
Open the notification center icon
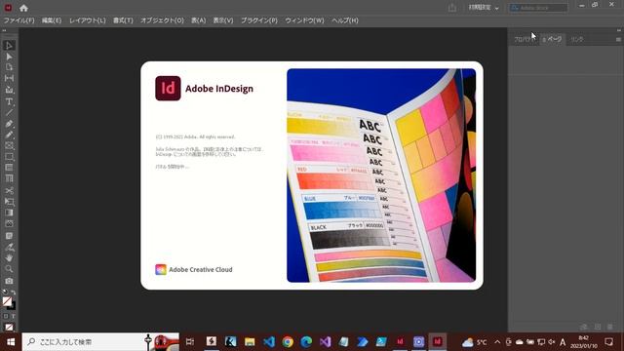tap(608, 342)
